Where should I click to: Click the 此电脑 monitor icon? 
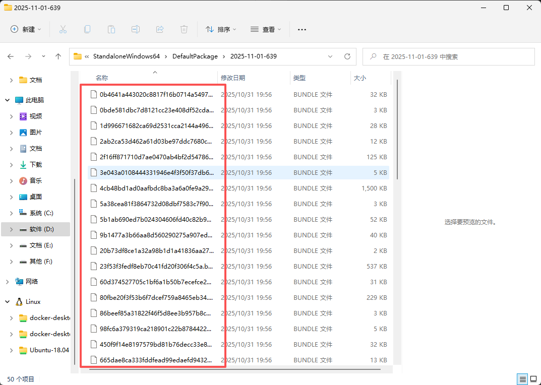[19, 100]
